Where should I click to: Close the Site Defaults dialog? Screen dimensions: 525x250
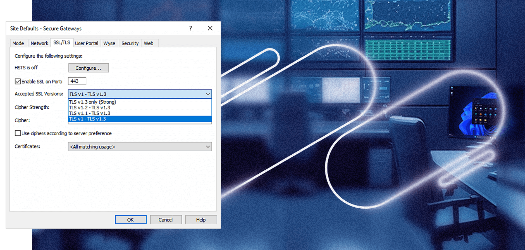tap(210, 28)
